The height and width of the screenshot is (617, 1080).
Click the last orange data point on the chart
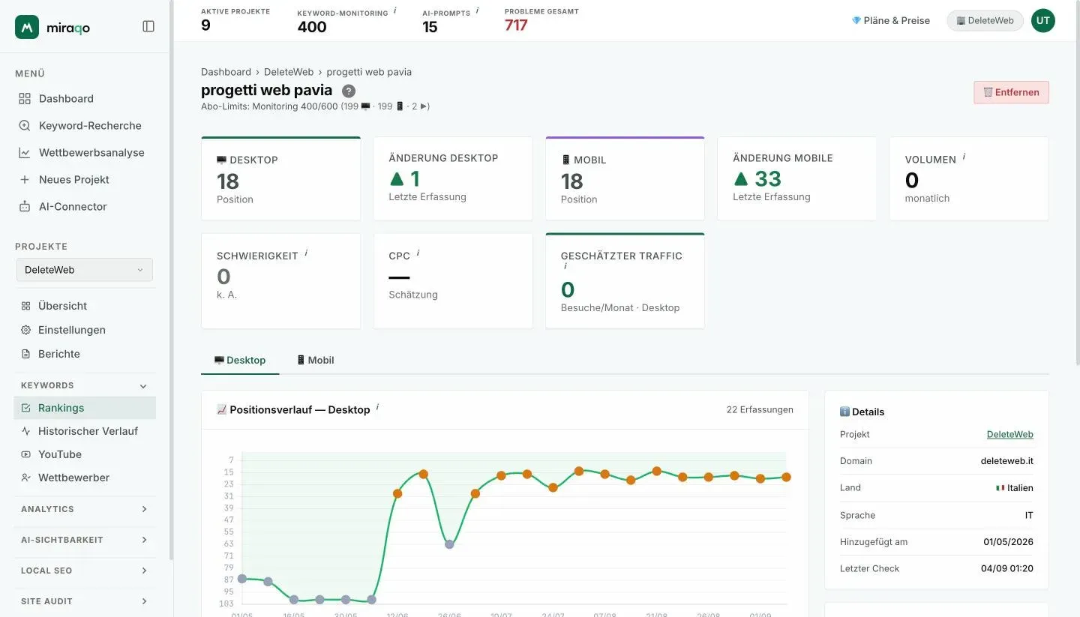coord(786,477)
